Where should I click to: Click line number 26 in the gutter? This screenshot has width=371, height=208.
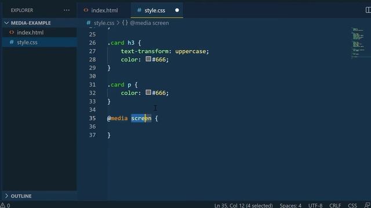click(93, 43)
